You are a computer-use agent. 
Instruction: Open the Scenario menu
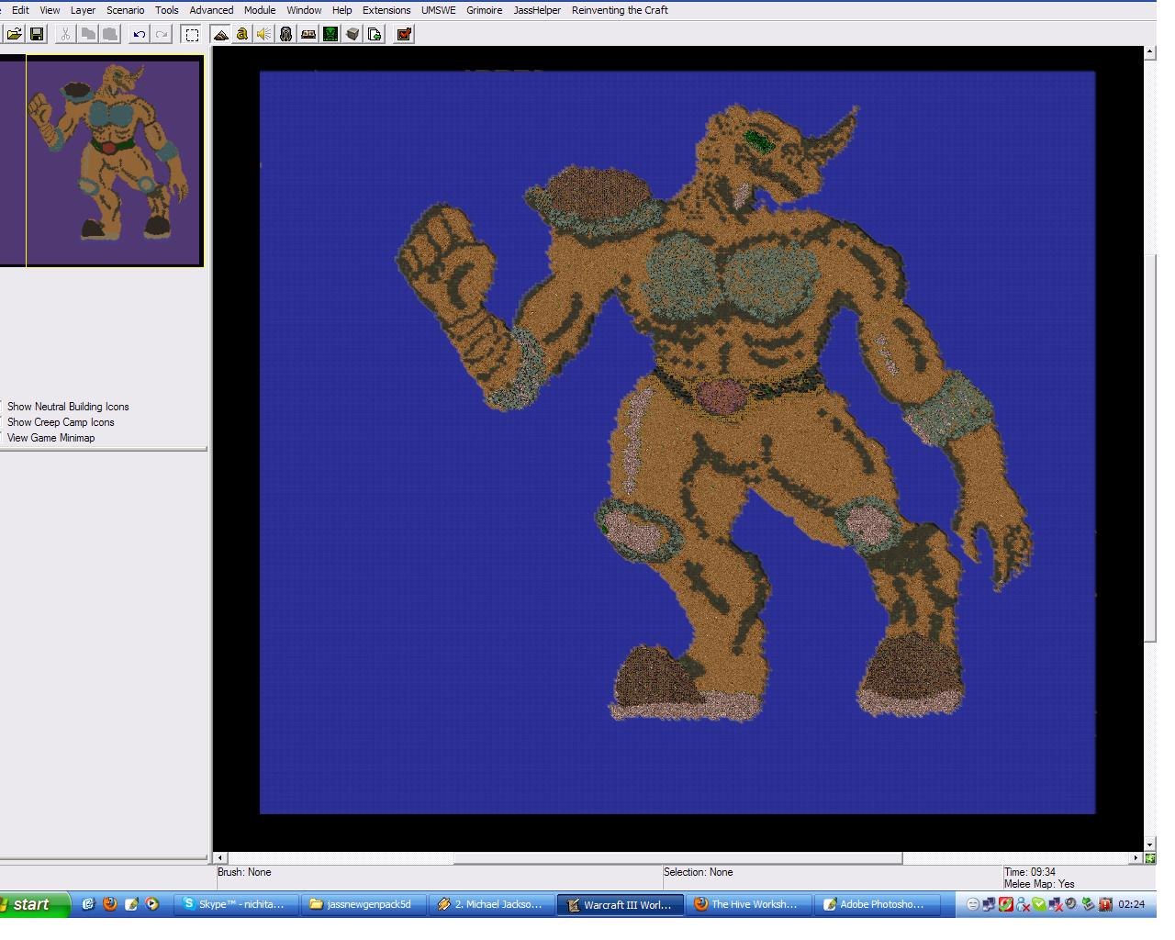pyautogui.click(x=125, y=10)
